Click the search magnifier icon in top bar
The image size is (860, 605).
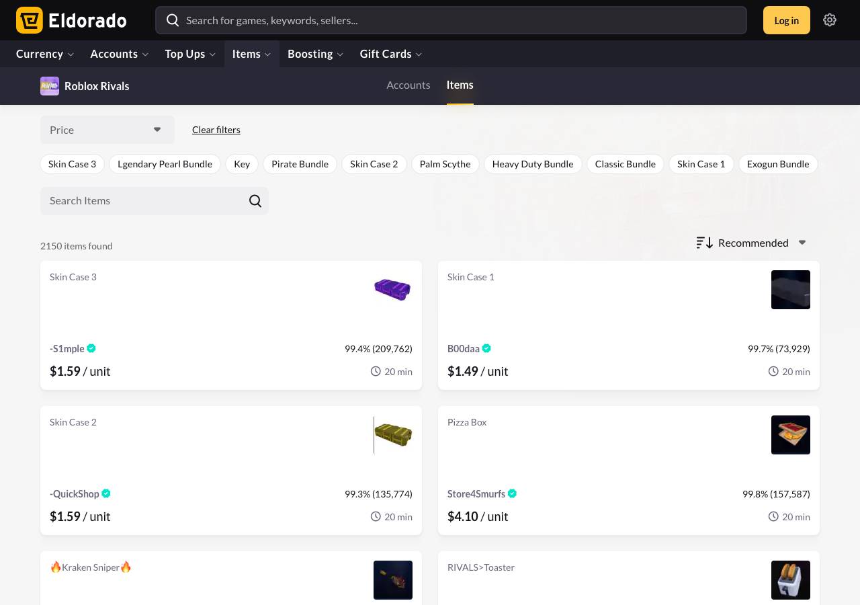[173, 20]
